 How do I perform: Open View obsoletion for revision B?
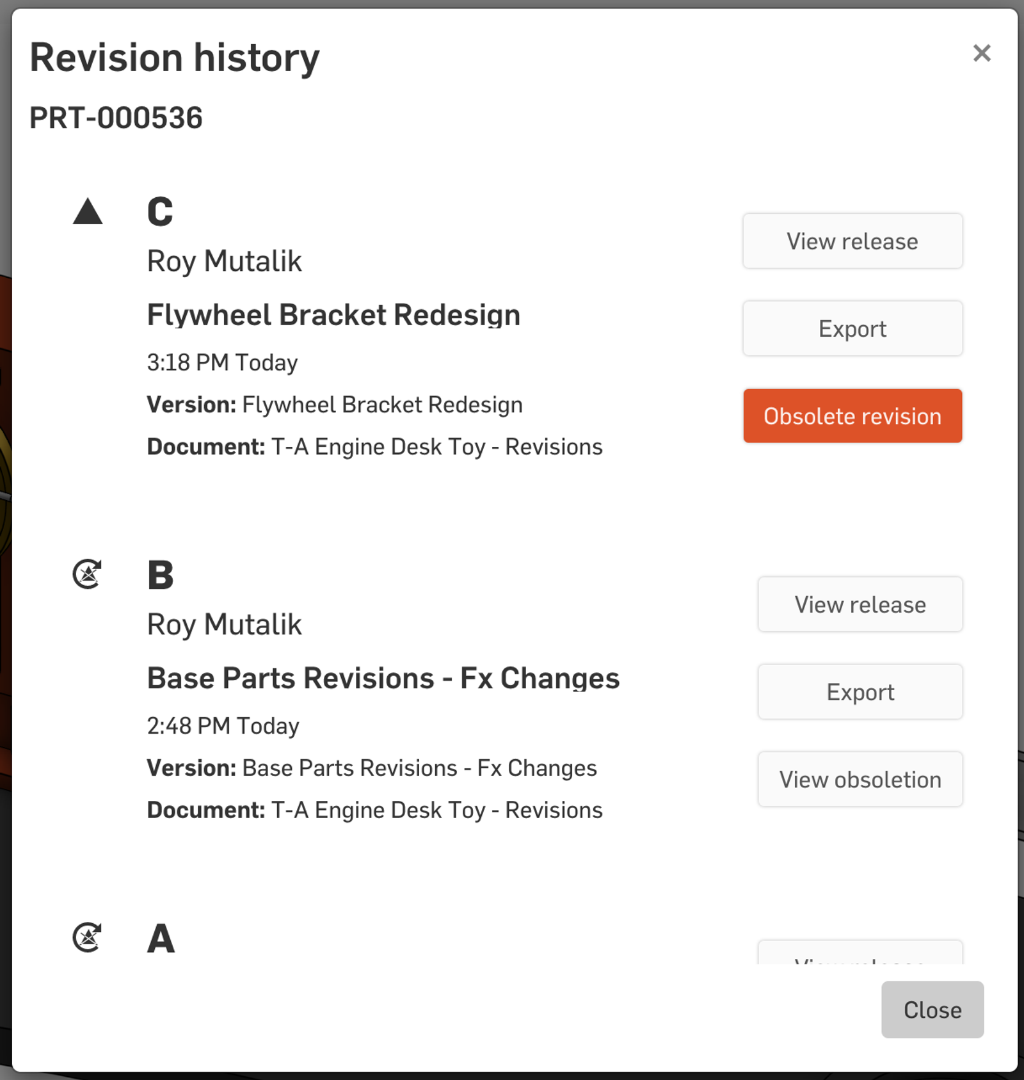[x=860, y=780]
